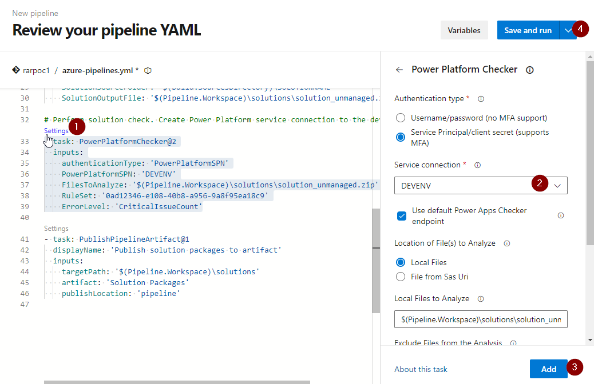Click the rarpoc1 breadcrumb
This screenshot has width=594, height=384.
click(x=36, y=70)
